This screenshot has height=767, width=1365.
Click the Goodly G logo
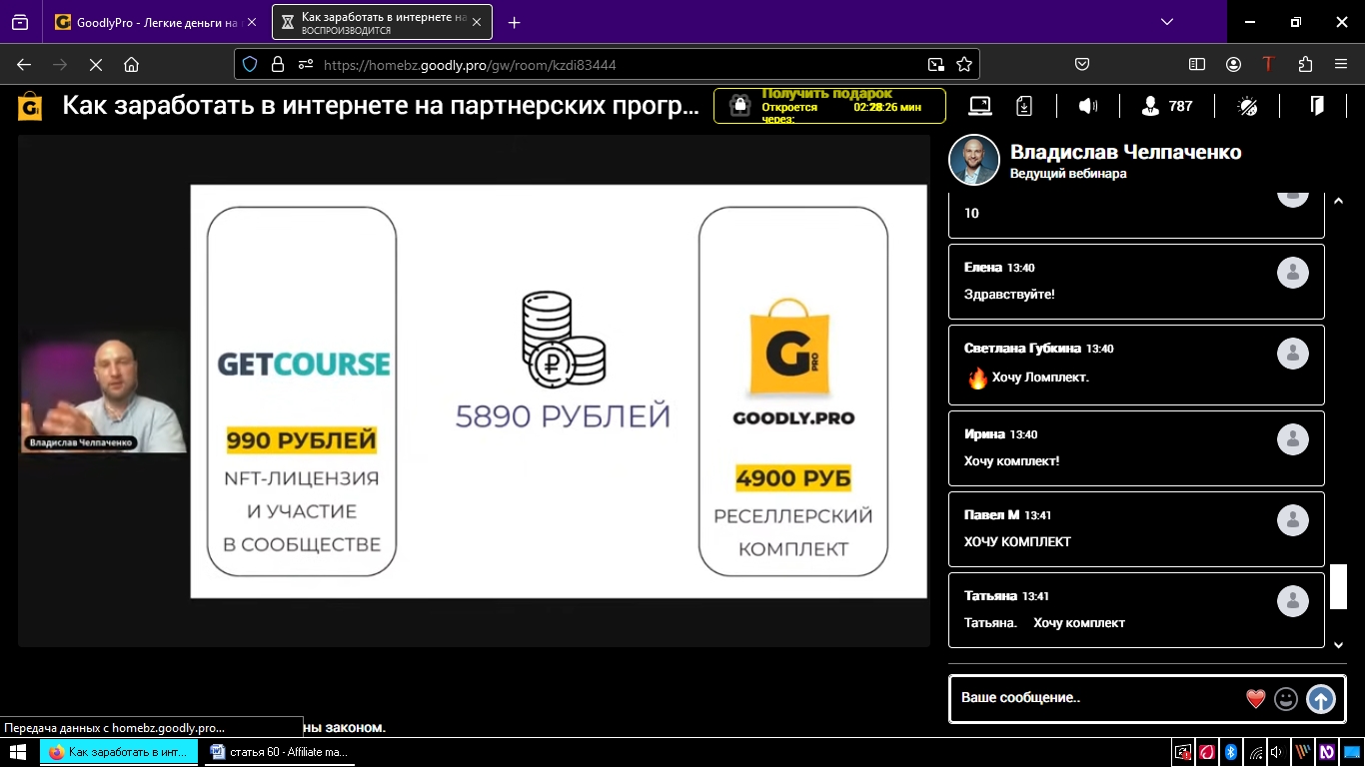30,106
